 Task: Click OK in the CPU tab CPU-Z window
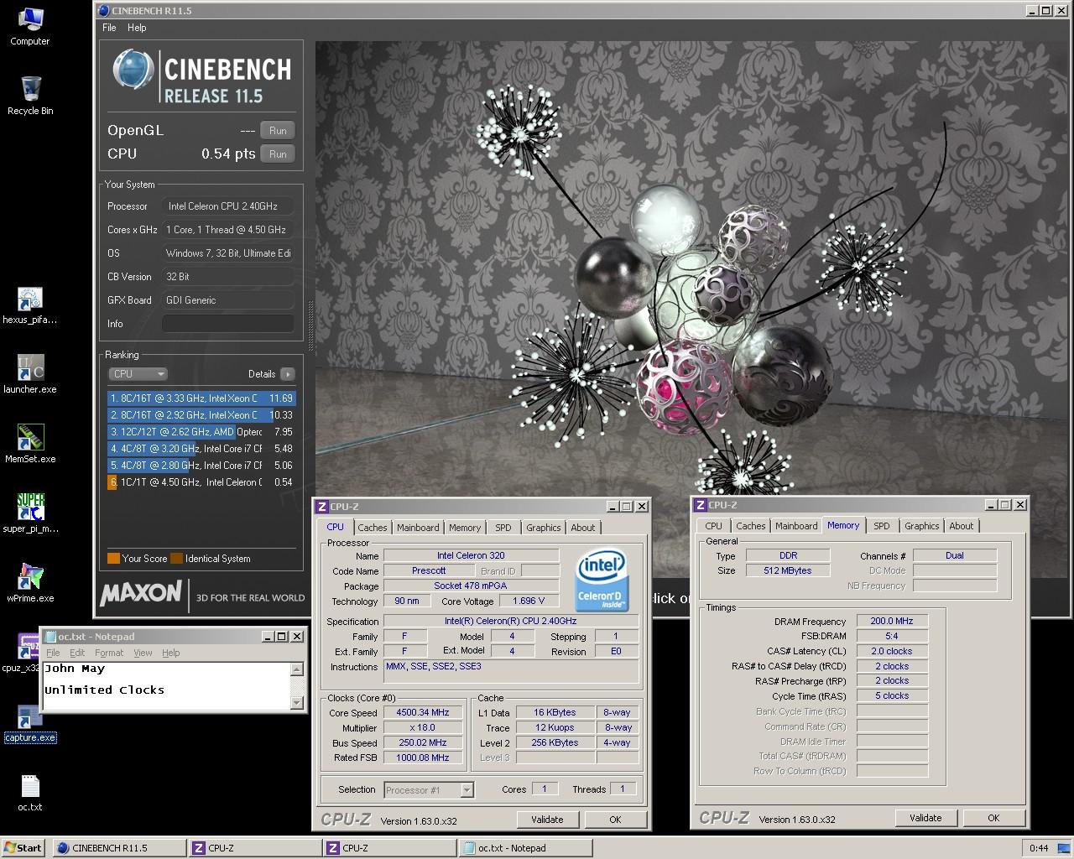615,820
